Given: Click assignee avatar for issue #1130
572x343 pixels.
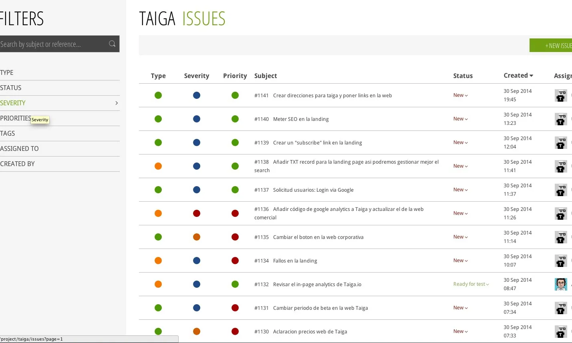Looking at the screenshot, I should coord(561,331).
